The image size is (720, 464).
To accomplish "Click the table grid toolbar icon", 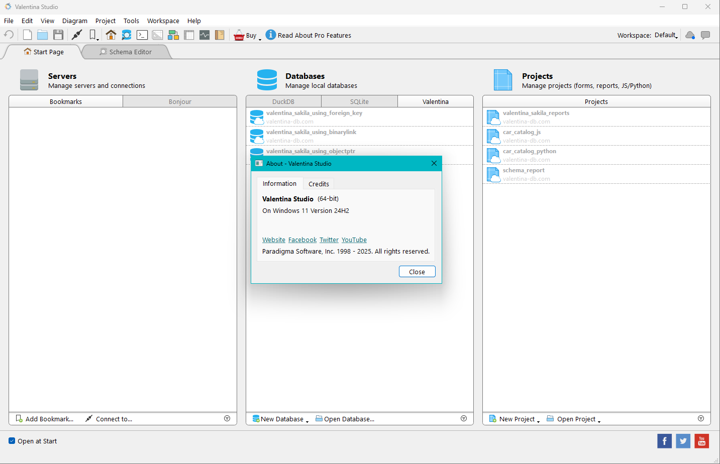I will click(189, 35).
